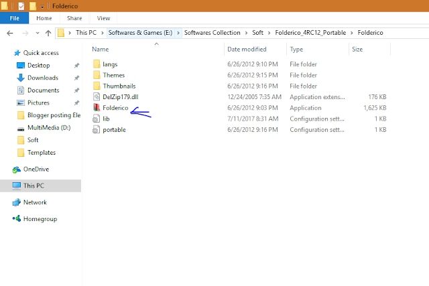Expand chevron after Softwares & Games (E:)
The height and width of the screenshot is (286, 429).
tap(178, 33)
